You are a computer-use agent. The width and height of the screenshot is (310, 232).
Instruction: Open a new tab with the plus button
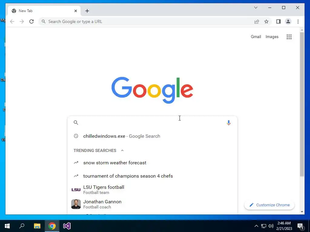pos(87,11)
